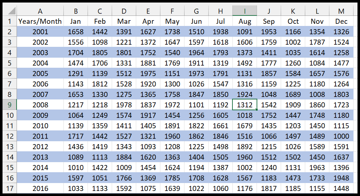Image resolution: width=360 pixels, height=196 pixels.
Task: Click cell with value 1009
Action: pos(124,168)
